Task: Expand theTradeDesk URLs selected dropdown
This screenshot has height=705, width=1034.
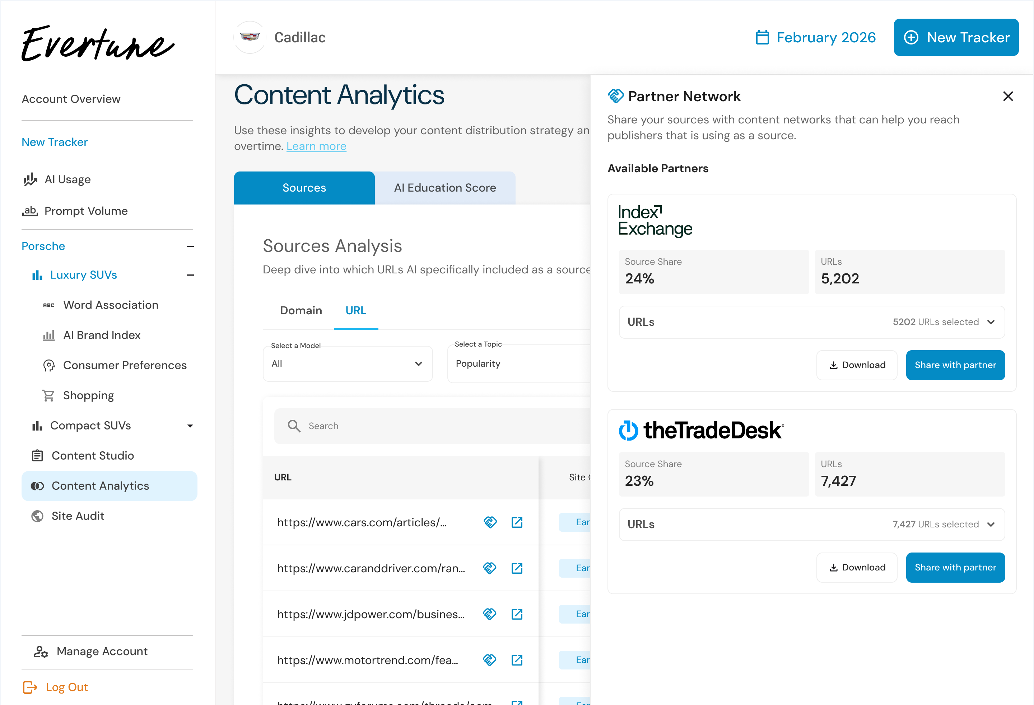Action: point(991,525)
